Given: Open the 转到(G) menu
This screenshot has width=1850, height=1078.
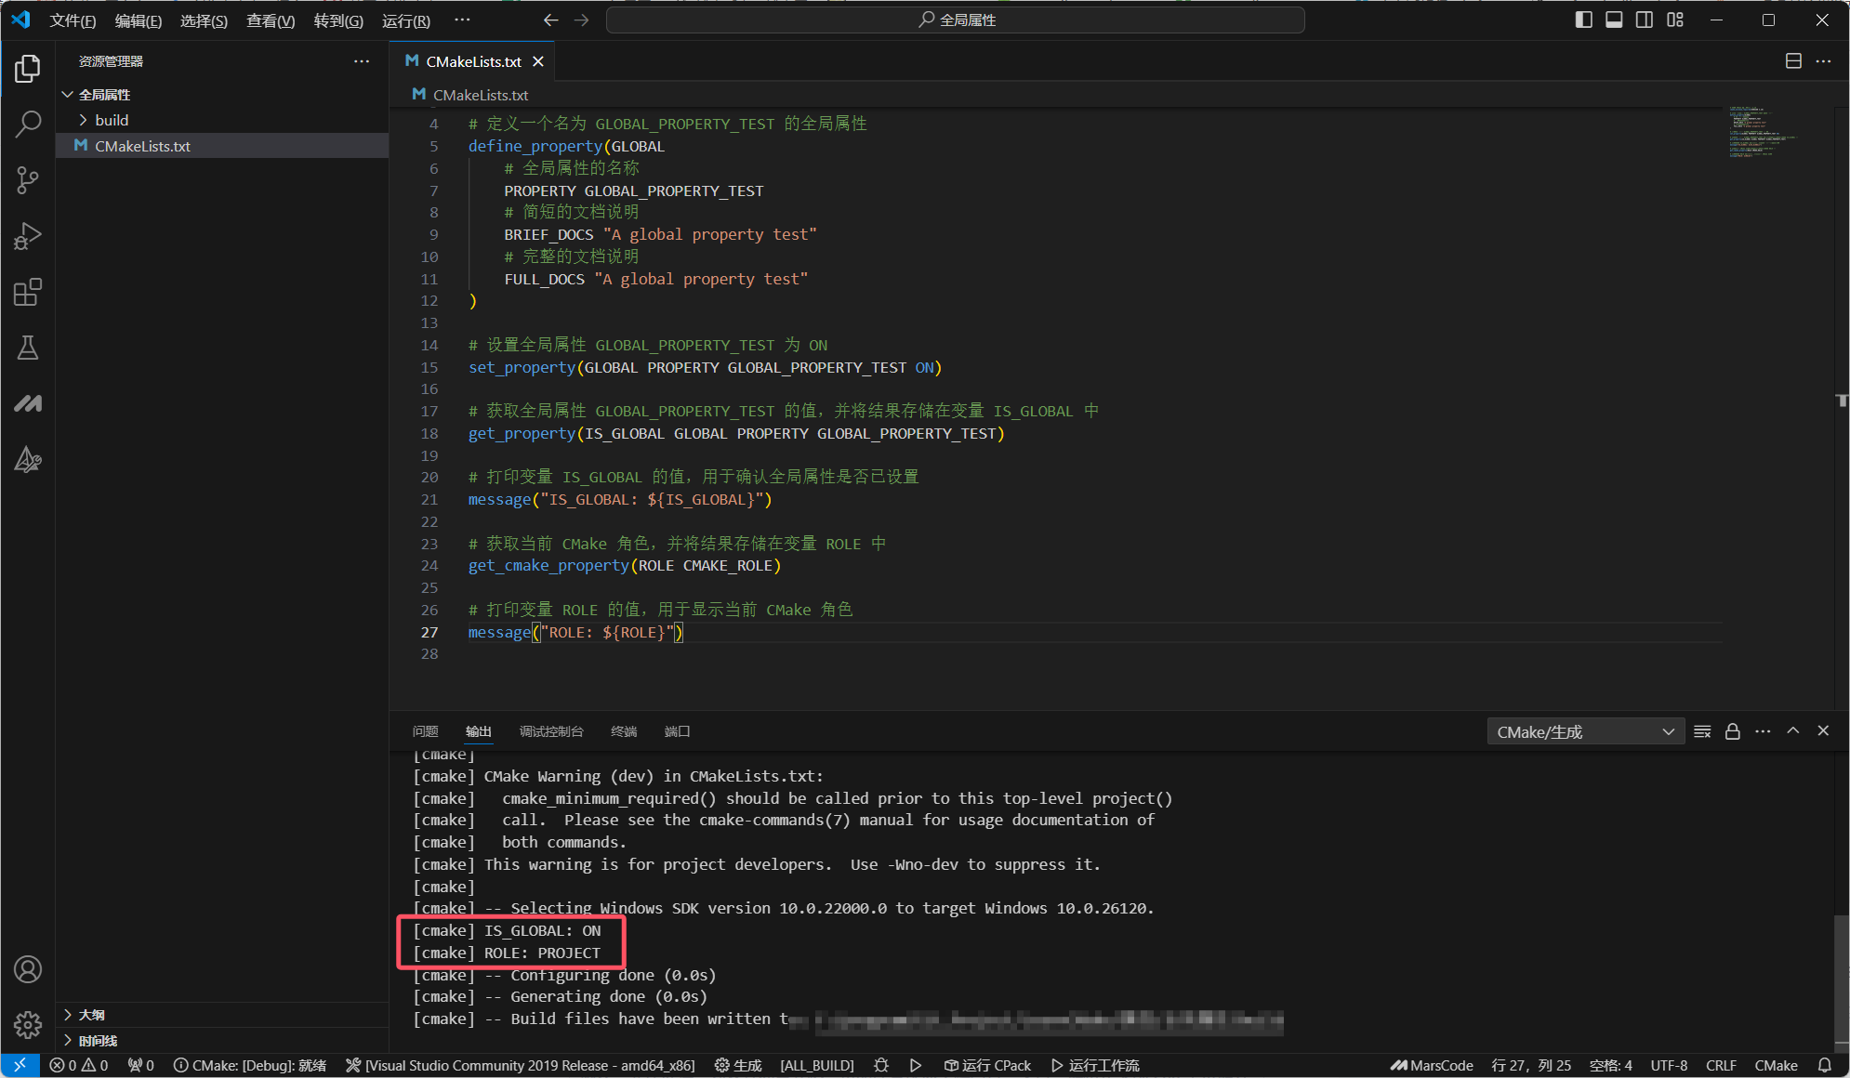Looking at the screenshot, I should pos(338,20).
